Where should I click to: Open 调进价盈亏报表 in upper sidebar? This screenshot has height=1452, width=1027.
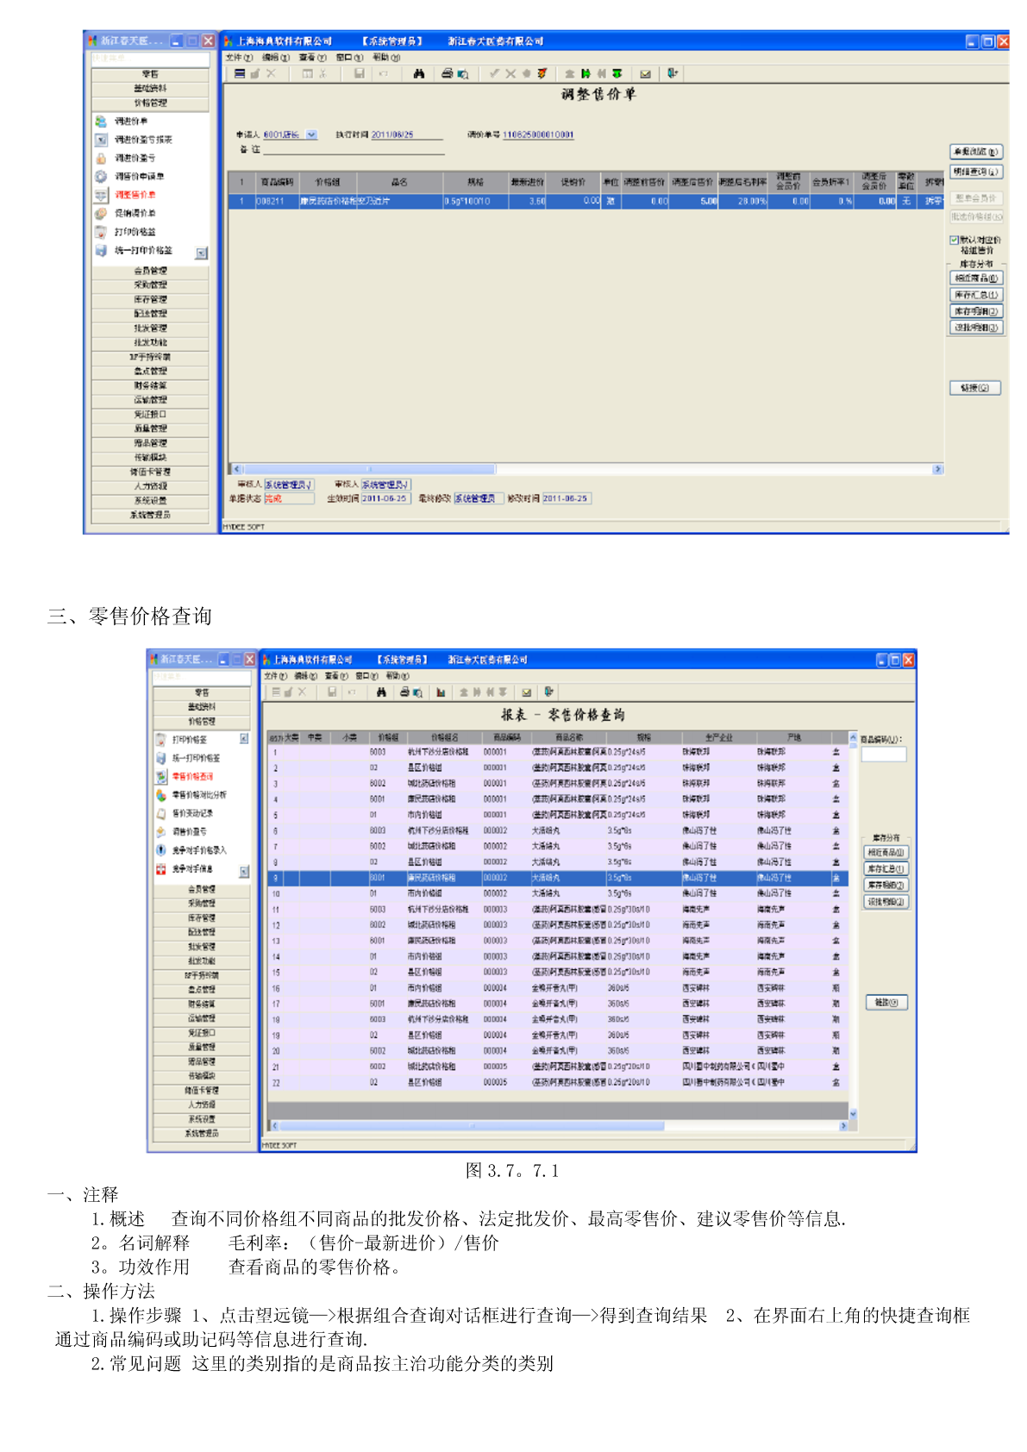tap(143, 140)
